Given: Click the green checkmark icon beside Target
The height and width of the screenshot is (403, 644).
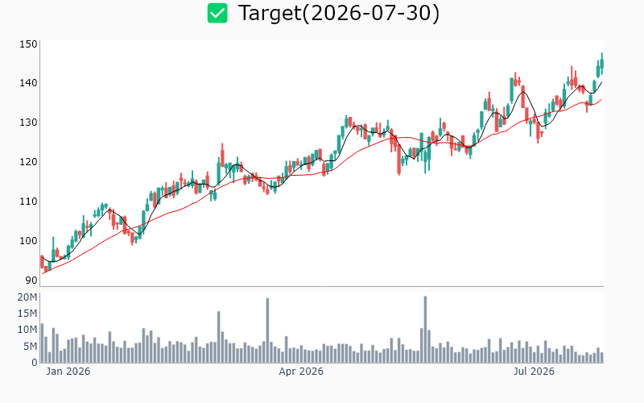Looking at the screenshot, I should 217,13.
